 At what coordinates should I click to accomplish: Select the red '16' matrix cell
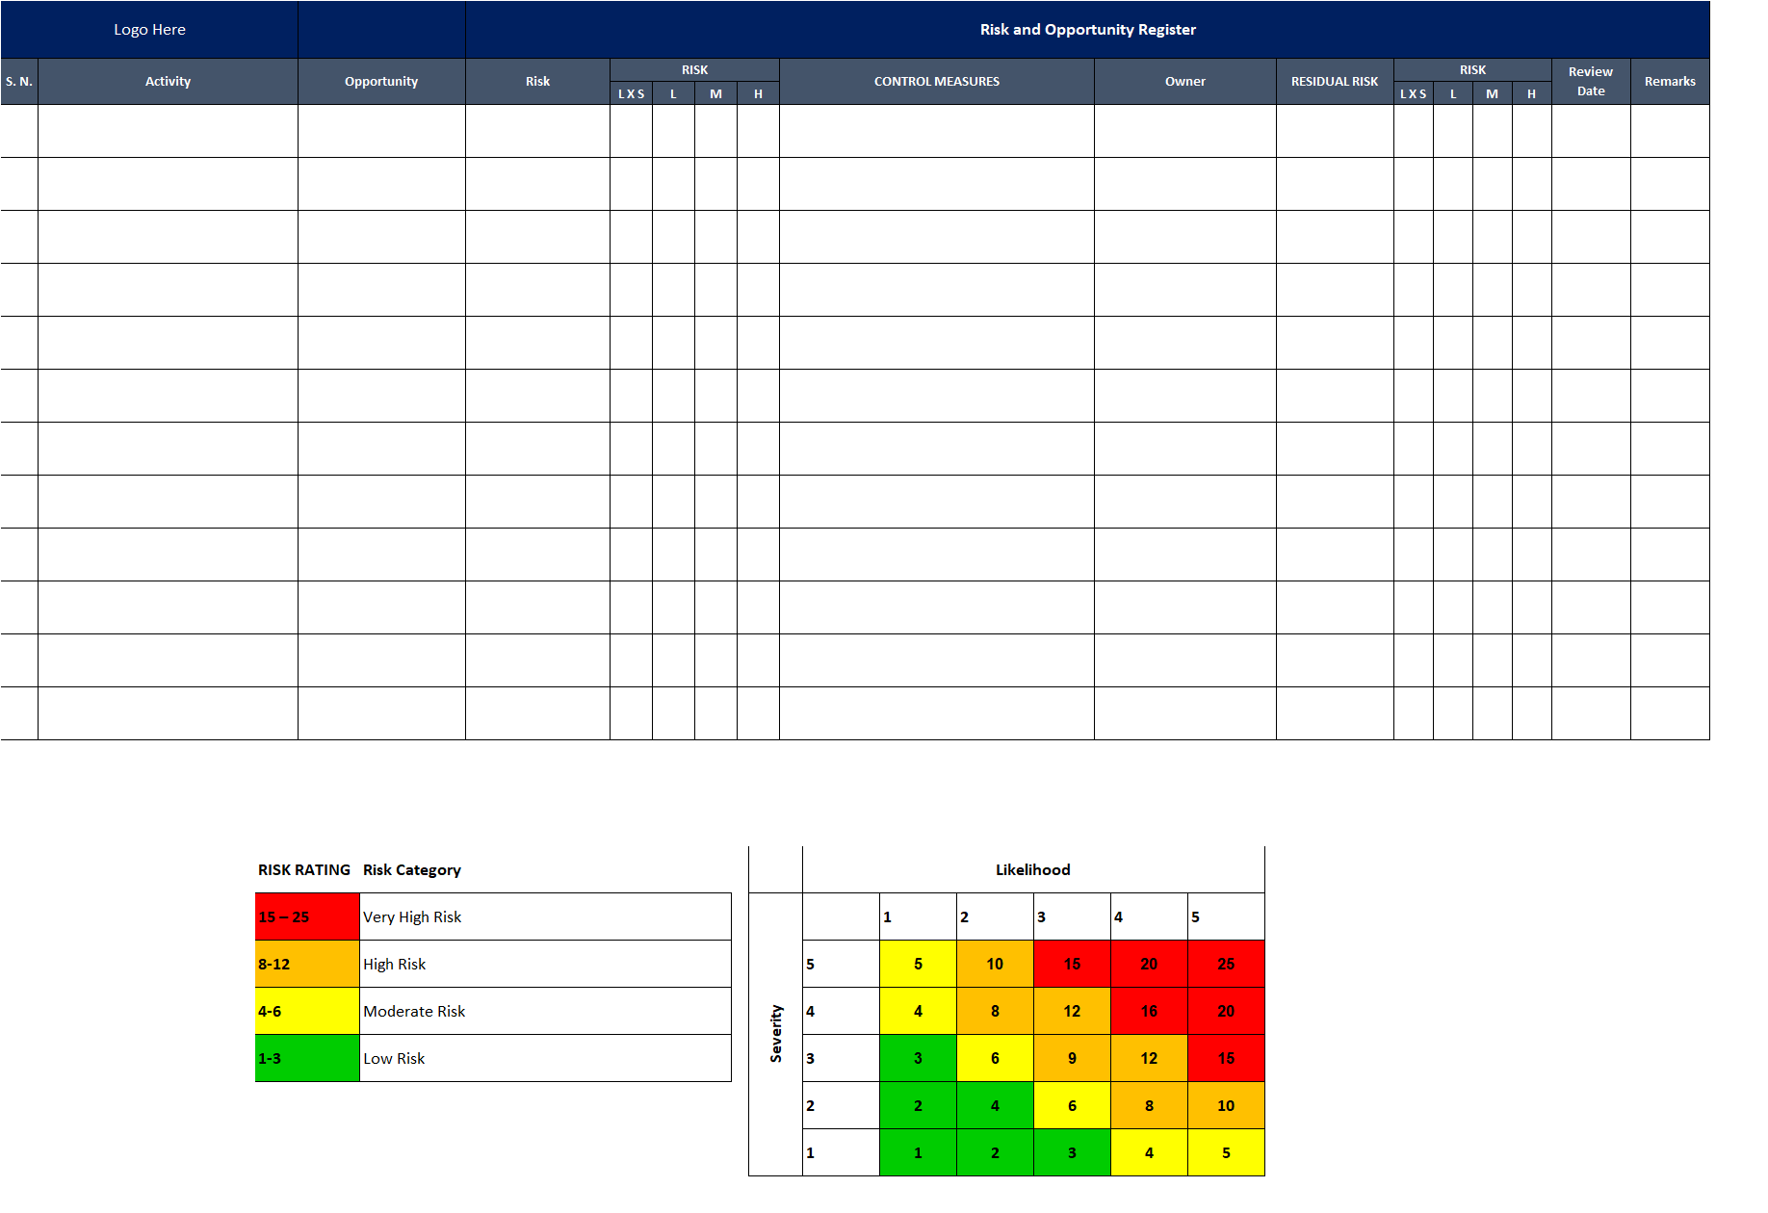(1149, 1011)
